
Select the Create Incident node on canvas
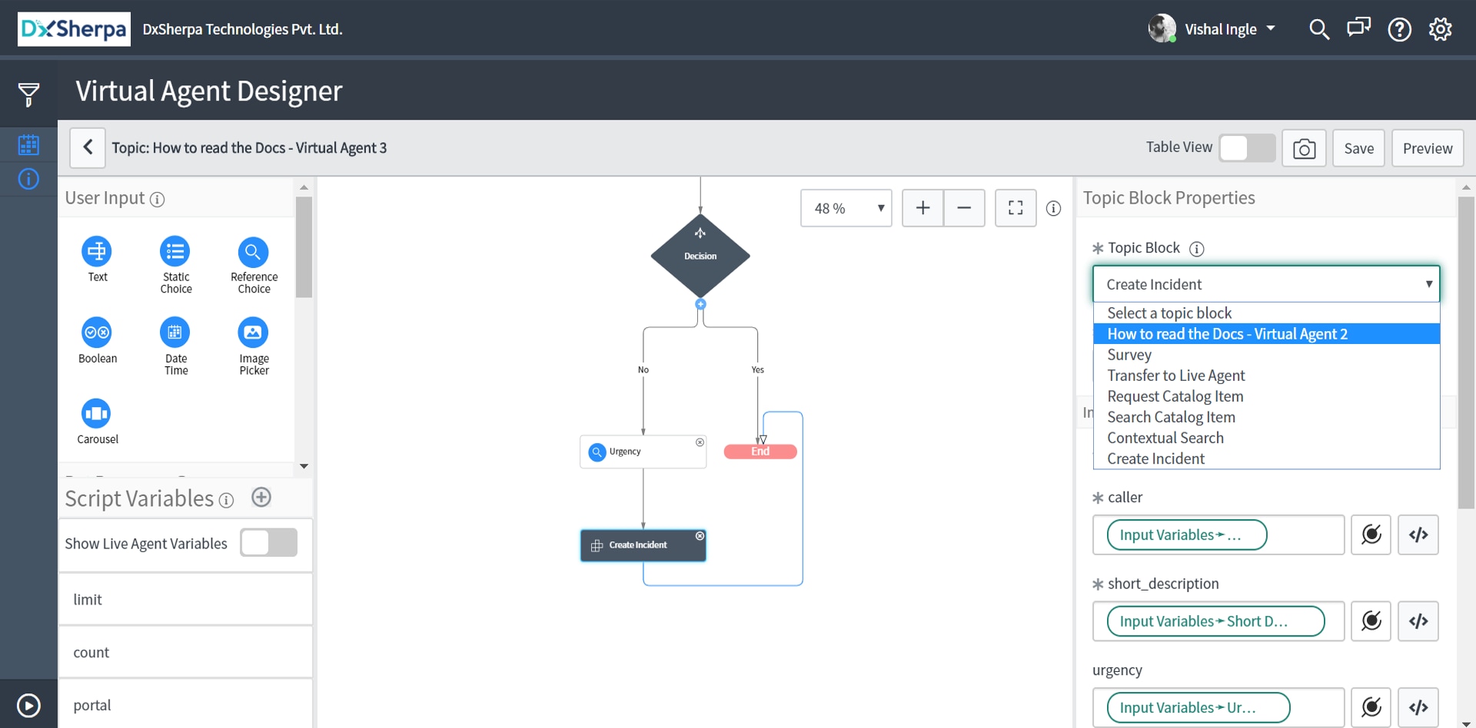[x=643, y=545]
